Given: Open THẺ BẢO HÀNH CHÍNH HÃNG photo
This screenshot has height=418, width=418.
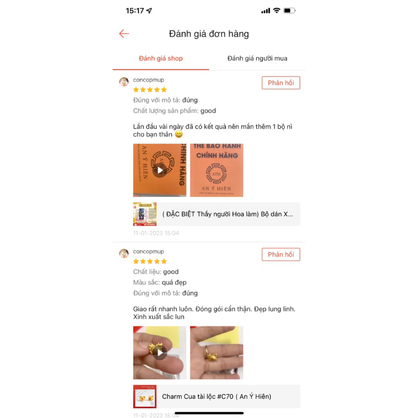Looking at the screenshot, I should [216, 170].
